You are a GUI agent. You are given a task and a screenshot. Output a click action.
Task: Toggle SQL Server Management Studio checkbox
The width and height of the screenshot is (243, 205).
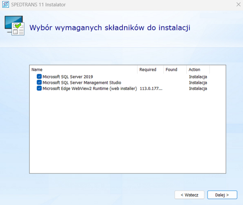pyautogui.click(x=39, y=83)
